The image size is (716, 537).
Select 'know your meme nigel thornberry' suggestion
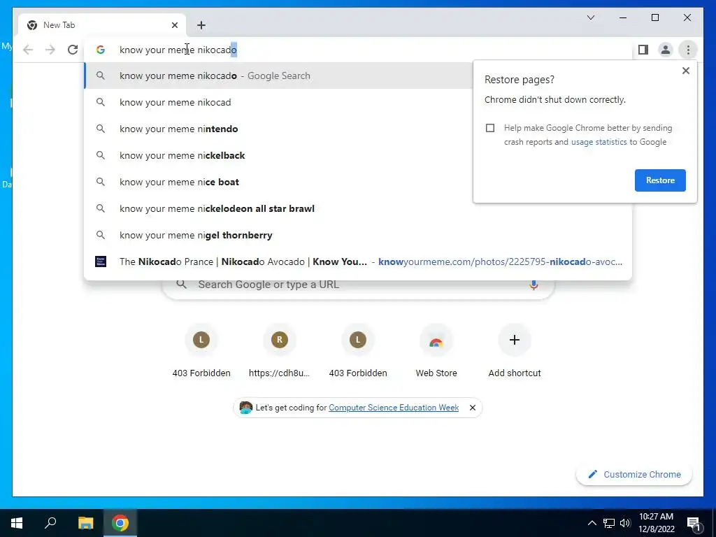(x=358, y=235)
